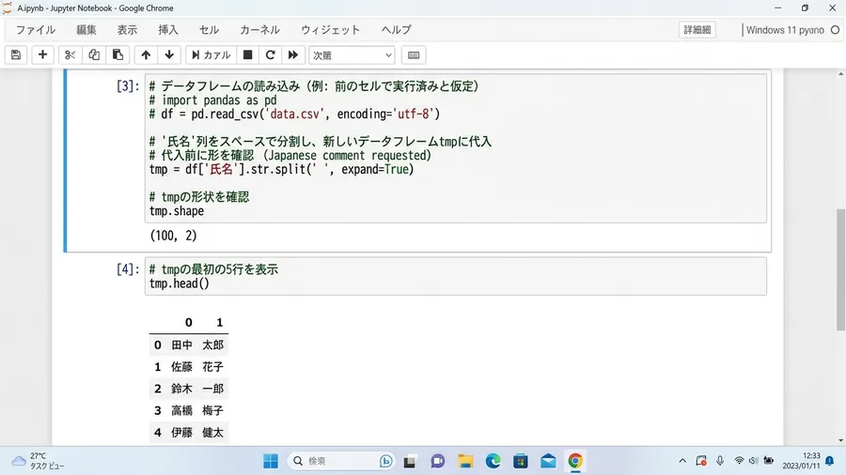
Task: Move selected cell up with the arrow icon
Action: (146, 55)
